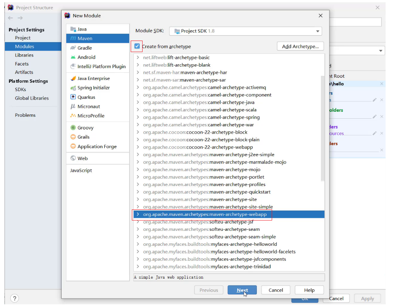Select Project under Project Settings
Image resolution: width=399 pixels, height=307 pixels.
[23, 38]
